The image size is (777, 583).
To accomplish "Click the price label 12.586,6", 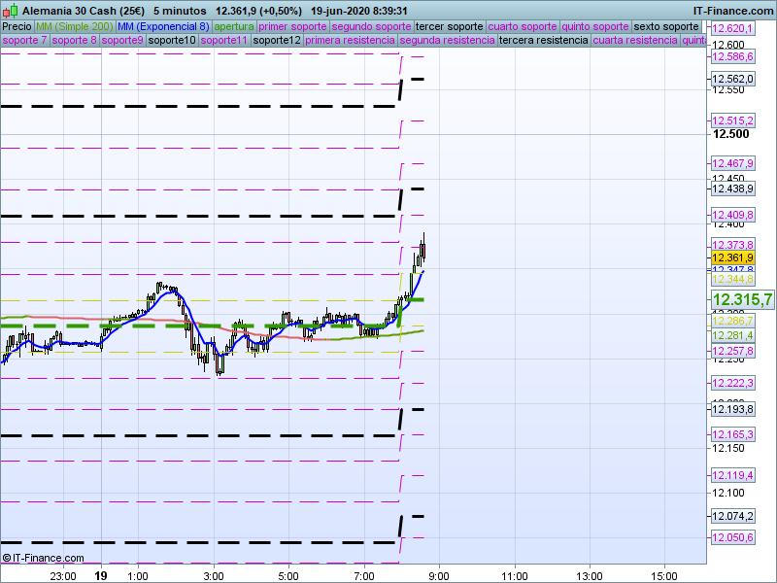I will click(733, 56).
